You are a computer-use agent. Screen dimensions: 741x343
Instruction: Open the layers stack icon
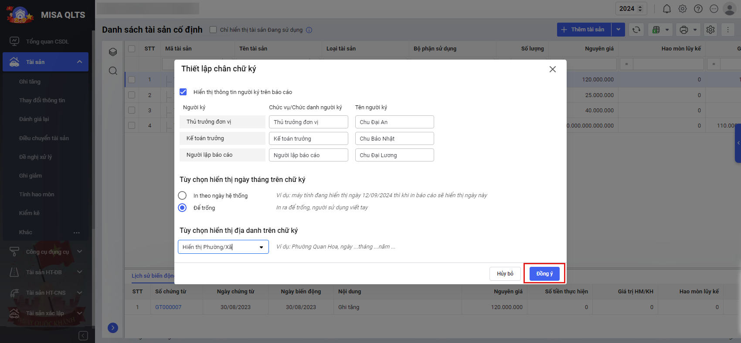tap(113, 52)
